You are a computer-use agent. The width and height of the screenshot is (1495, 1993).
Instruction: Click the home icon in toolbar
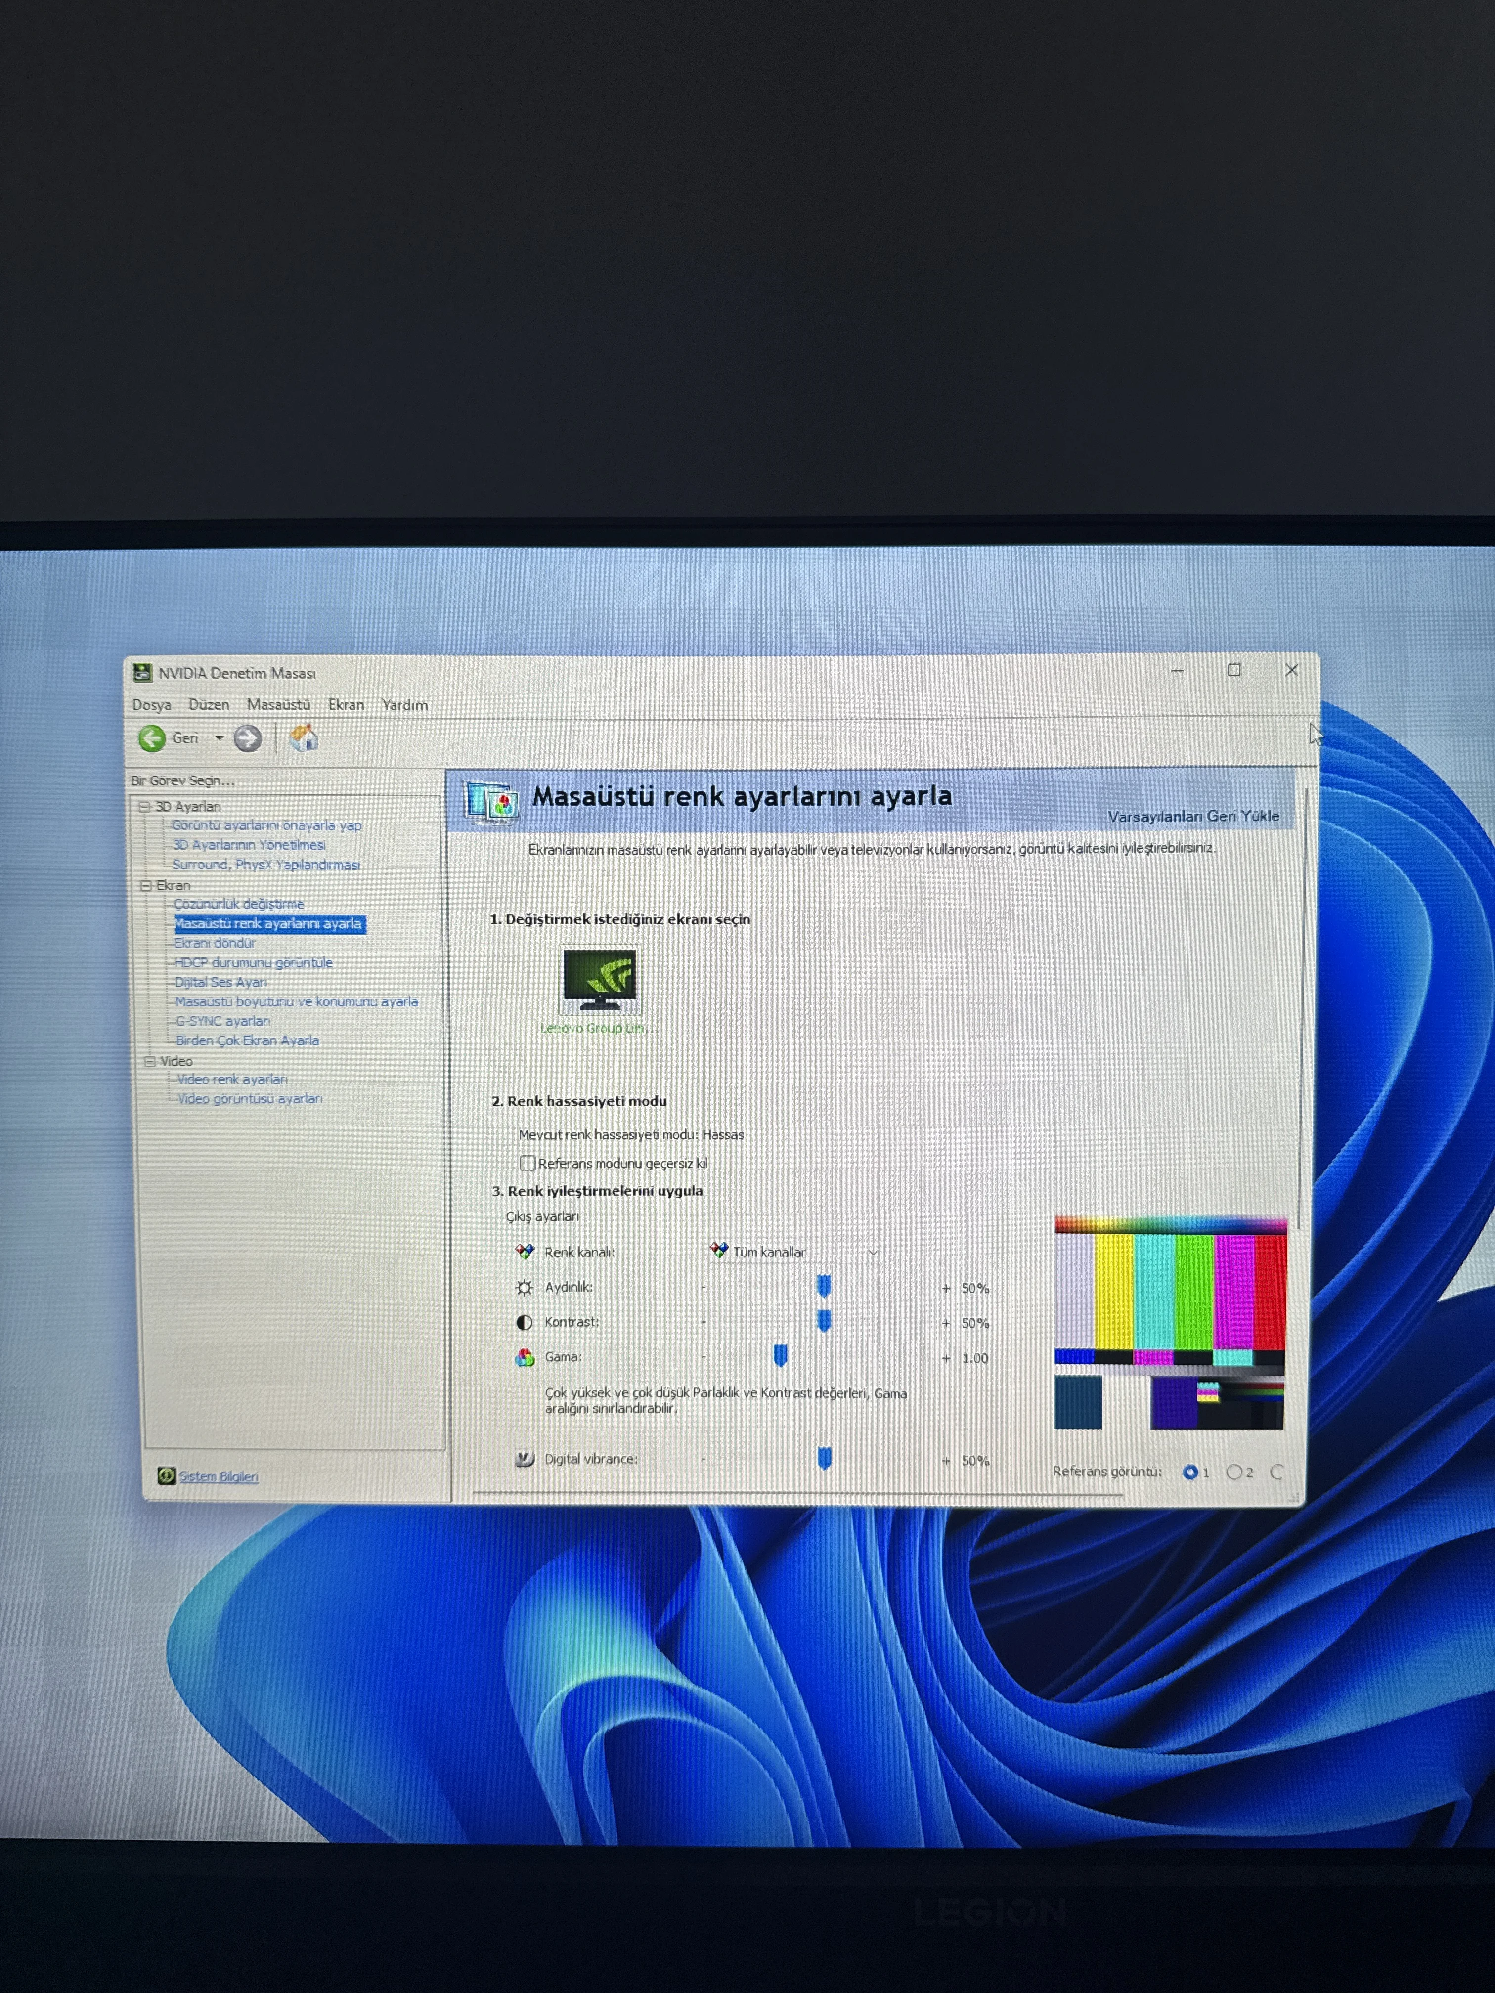click(x=304, y=738)
